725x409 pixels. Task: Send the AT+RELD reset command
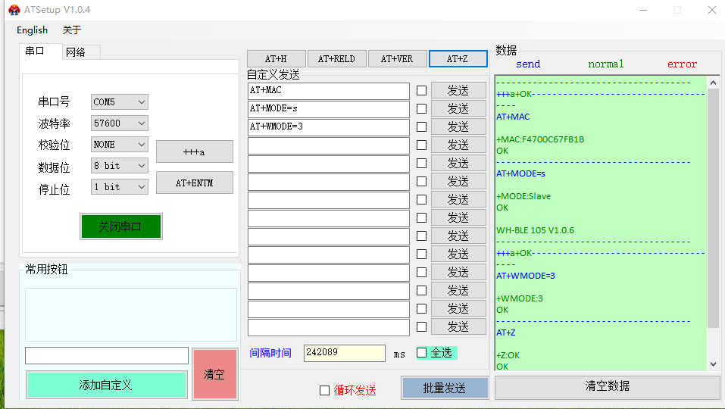(x=336, y=59)
